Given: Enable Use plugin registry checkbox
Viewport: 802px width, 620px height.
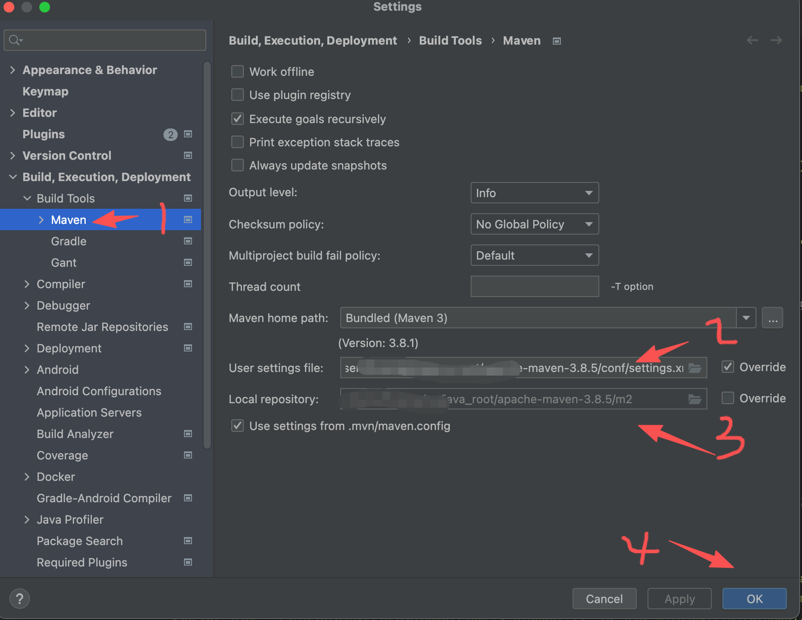Looking at the screenshot, I should 238,95.
